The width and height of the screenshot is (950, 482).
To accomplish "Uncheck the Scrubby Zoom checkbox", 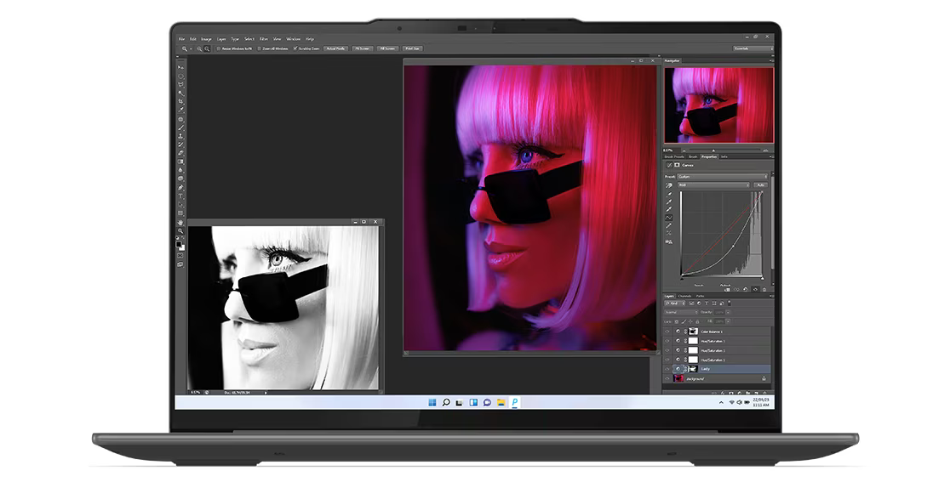I will pos(295,48).
